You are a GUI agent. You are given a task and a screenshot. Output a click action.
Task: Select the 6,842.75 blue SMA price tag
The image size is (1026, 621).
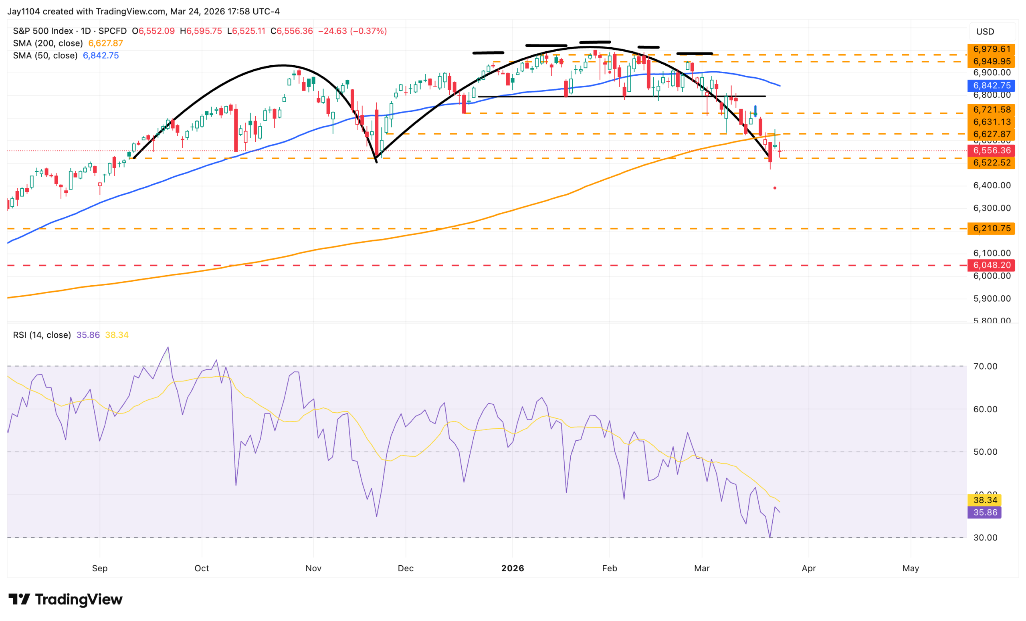coord(992,86)
